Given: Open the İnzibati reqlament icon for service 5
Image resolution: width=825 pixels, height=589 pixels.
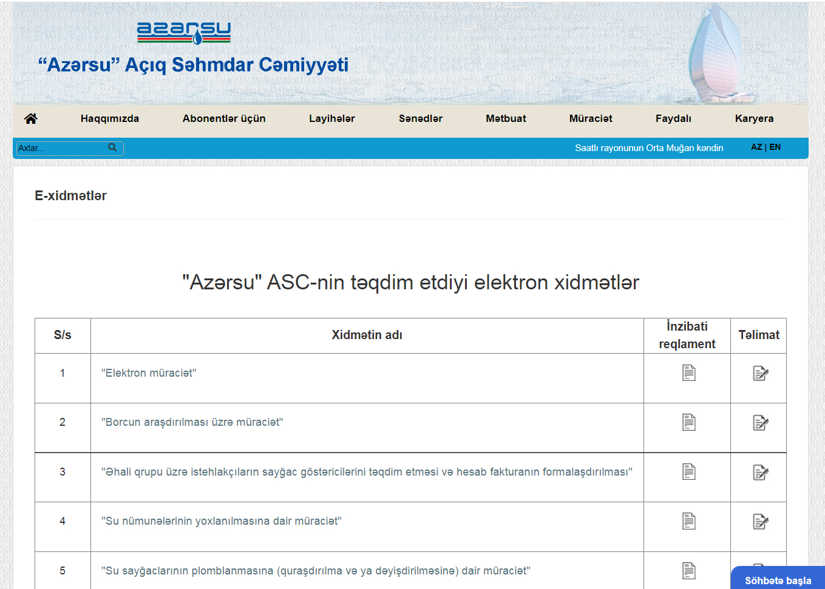Looking at the screenshot, I should tap(687, 570).
